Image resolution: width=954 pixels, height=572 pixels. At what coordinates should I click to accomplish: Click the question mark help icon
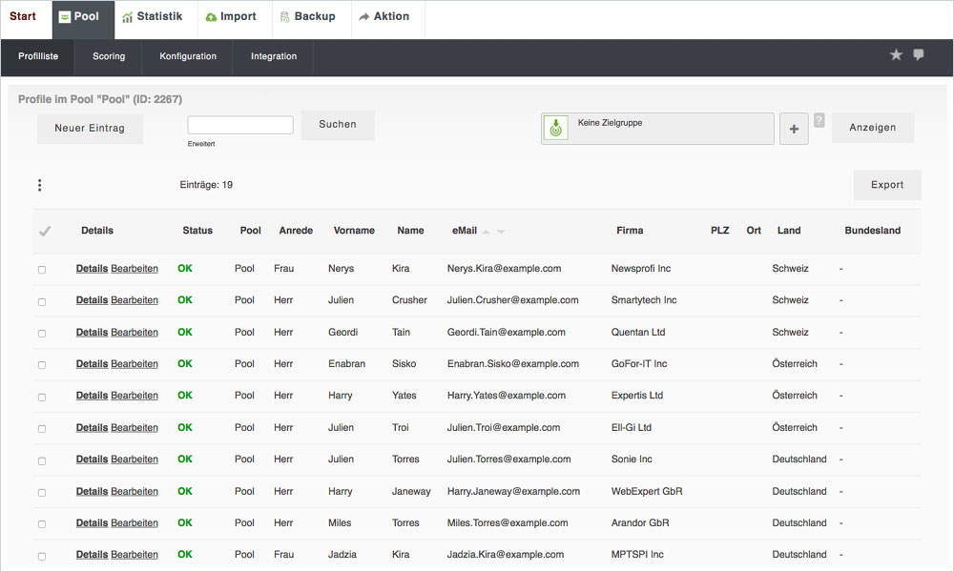(819, 120)
